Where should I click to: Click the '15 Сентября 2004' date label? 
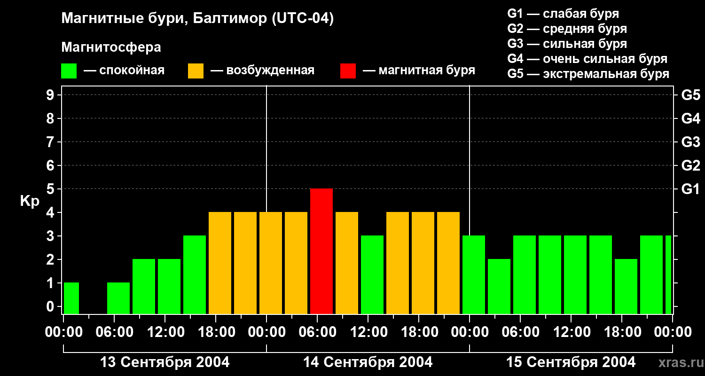571,362
